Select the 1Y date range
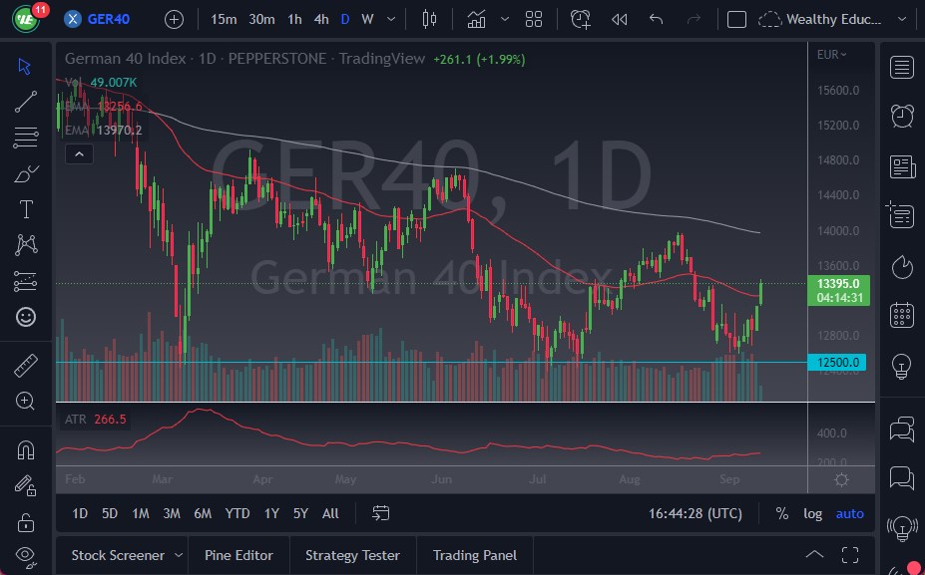925x575 pixels. (270, 513)
